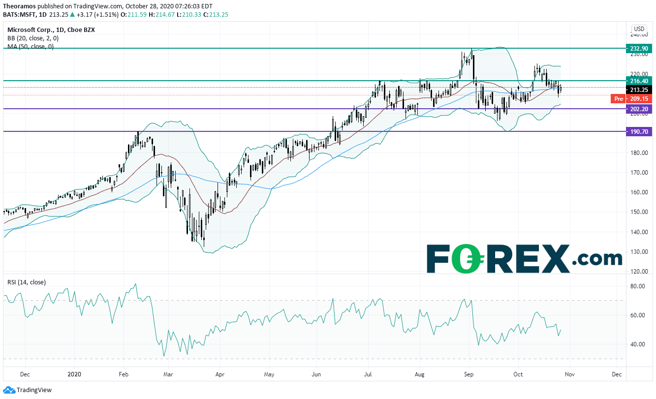Select the 202.20 purple support label

[x=639, y=109]
